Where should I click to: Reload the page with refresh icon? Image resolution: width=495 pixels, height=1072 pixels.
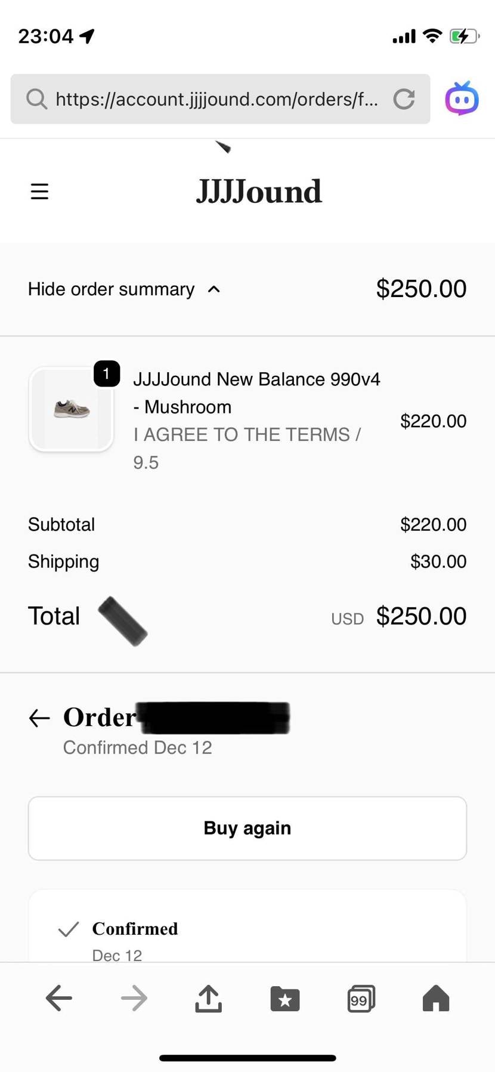(404, 99)
